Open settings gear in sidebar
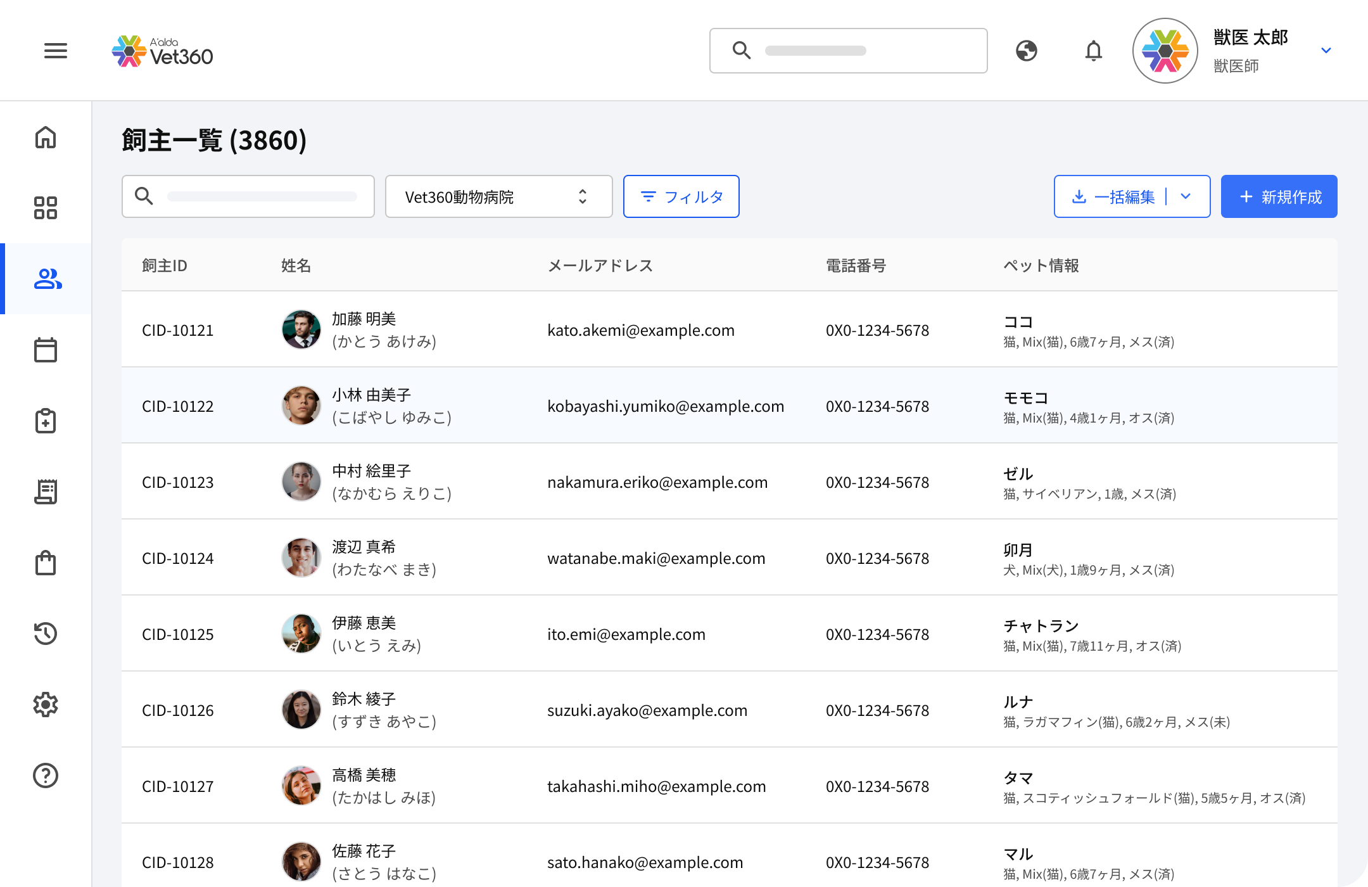Image resolution: width=1368 pixels, height=887 pixels. tap(46, 705)
